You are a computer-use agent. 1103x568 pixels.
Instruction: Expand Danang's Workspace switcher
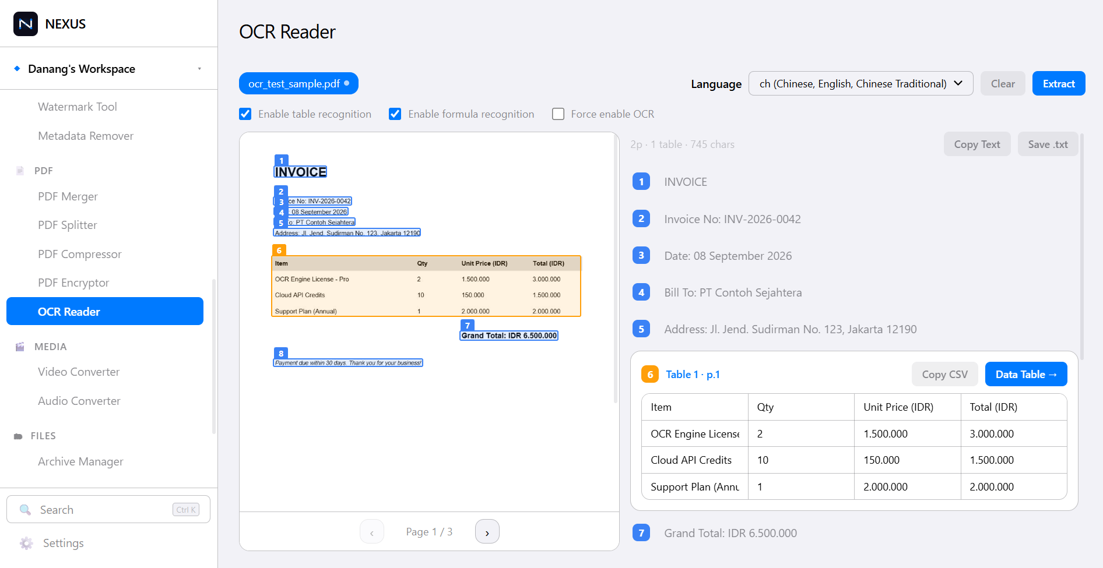[x=108, y=69]
